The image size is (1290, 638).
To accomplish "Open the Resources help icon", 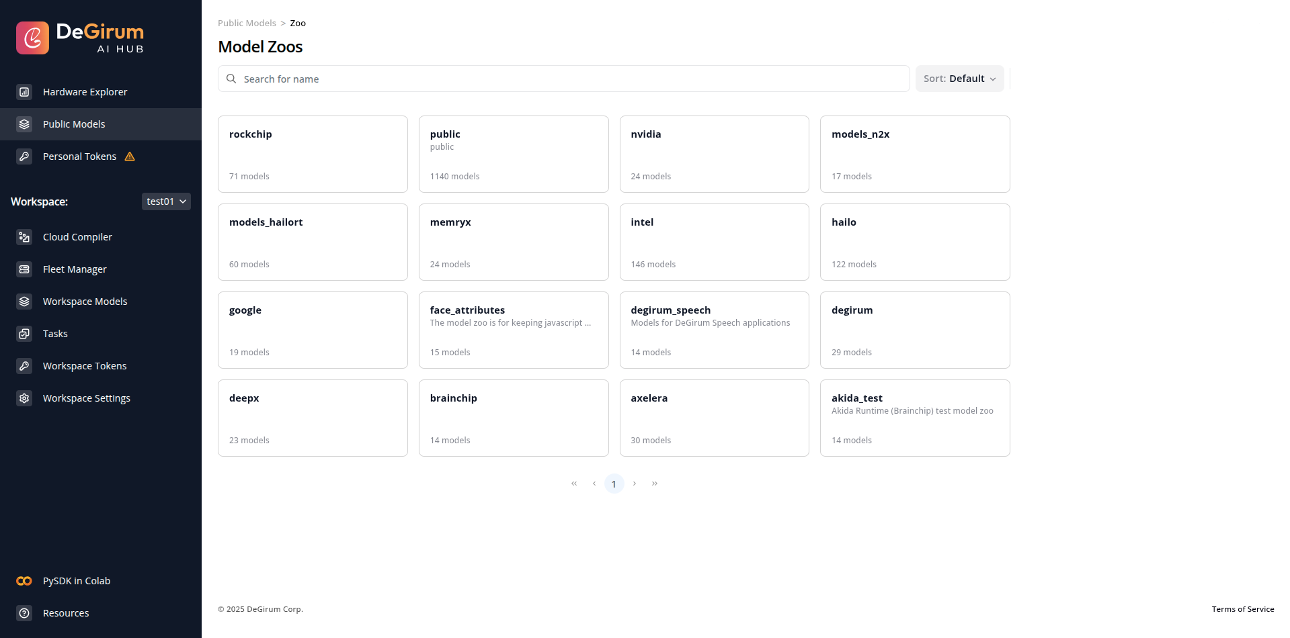I will 24,613.
